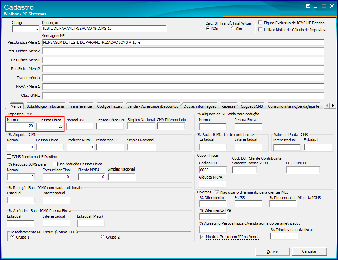Viewport: 338px width, 260px height.
Task: Go to the Códigos Fiscais tab
Action: [110, 106]
